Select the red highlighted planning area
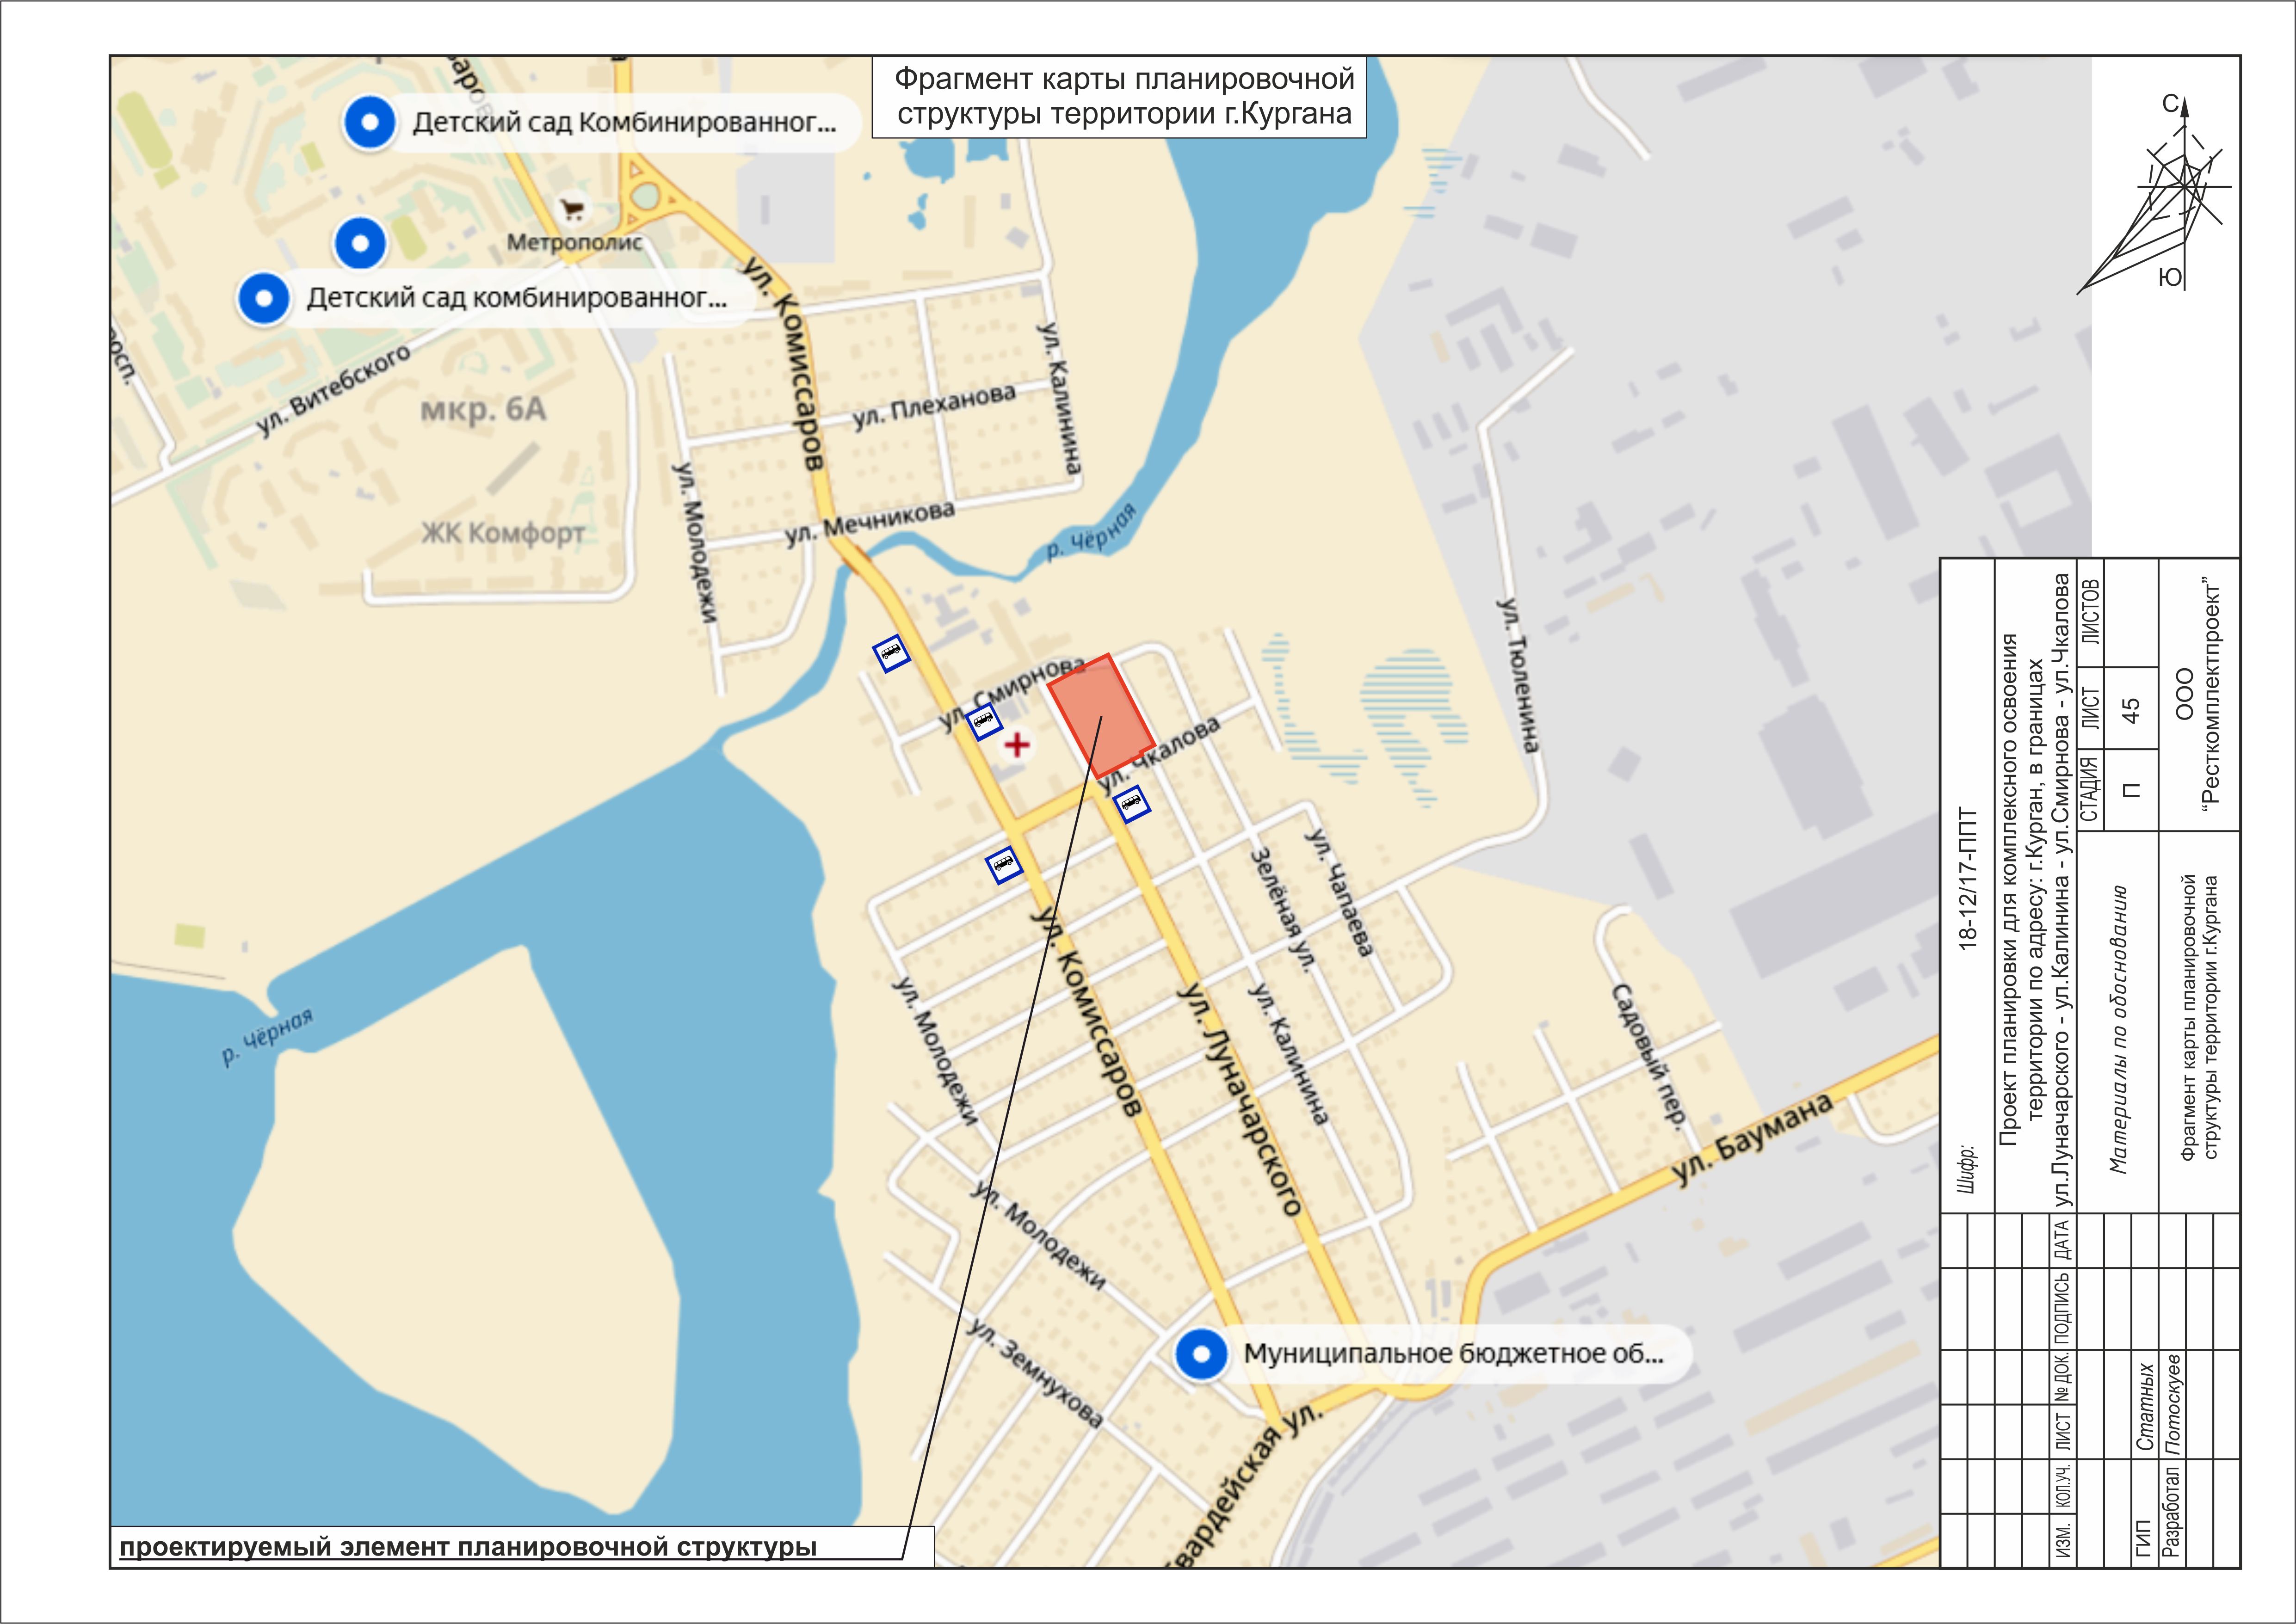 1100,715
